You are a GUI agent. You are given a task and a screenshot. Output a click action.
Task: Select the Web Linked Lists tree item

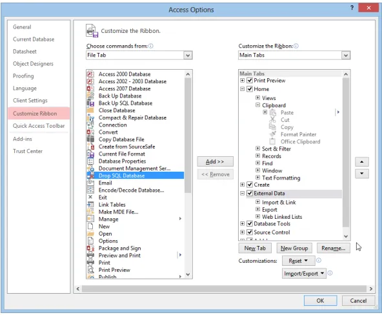coord(282,217)
